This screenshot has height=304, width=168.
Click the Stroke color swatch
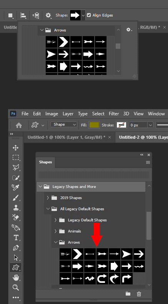121,125
